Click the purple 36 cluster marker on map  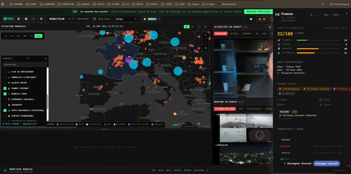(129, 59)
